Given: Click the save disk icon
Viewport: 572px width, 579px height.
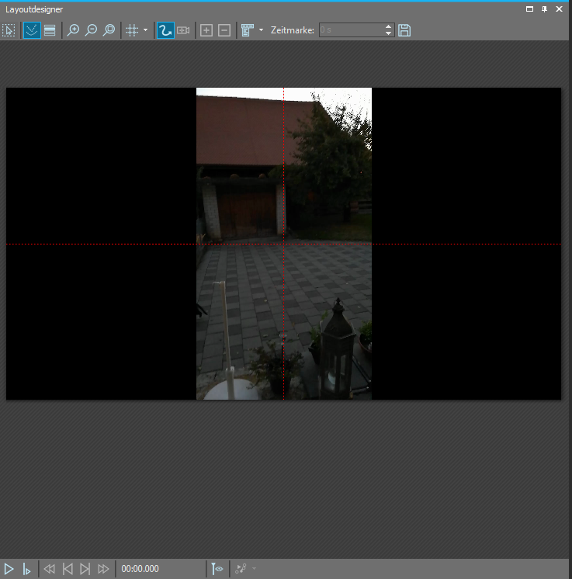Looking at the screenshot, I should pyautogui.click(x=404, y=30).
